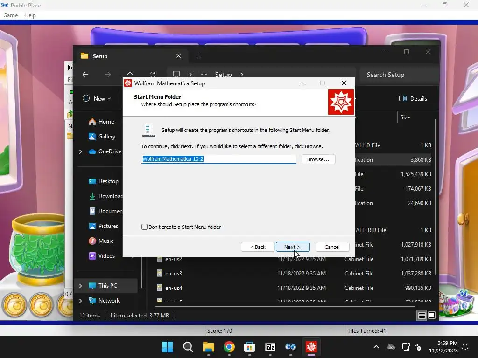Click Browse to choose a folder

[x=318, y=159]
